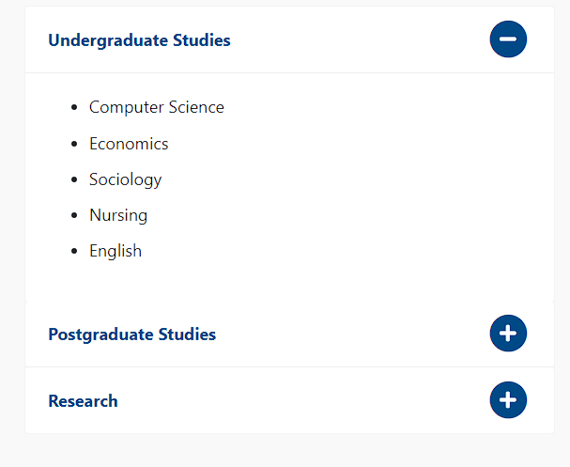Click the word Studies in Undergraduate Studies
The image size is (570, 467).
(201, 40)
